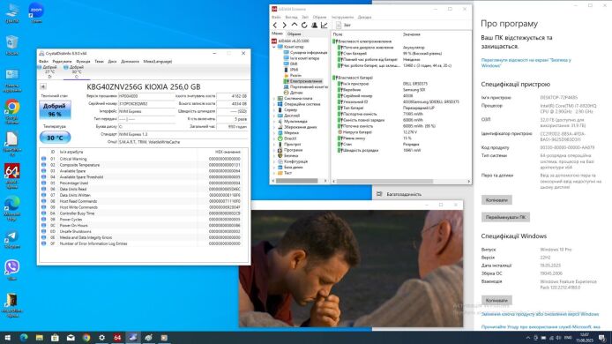Click the Rename this PC button

point(505,217)
